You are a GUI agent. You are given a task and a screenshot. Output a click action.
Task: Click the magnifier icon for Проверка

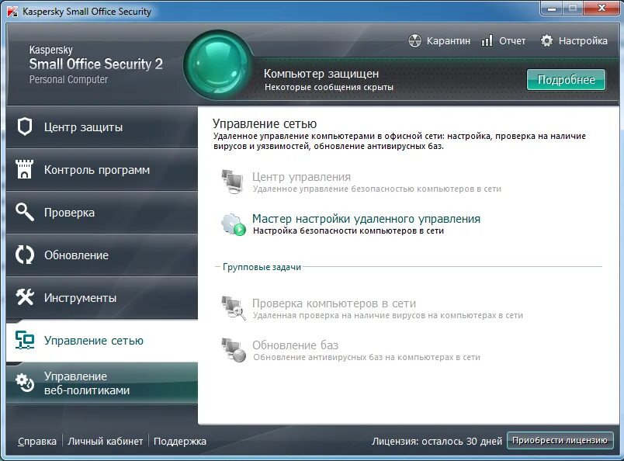click(x=25, y=212)
